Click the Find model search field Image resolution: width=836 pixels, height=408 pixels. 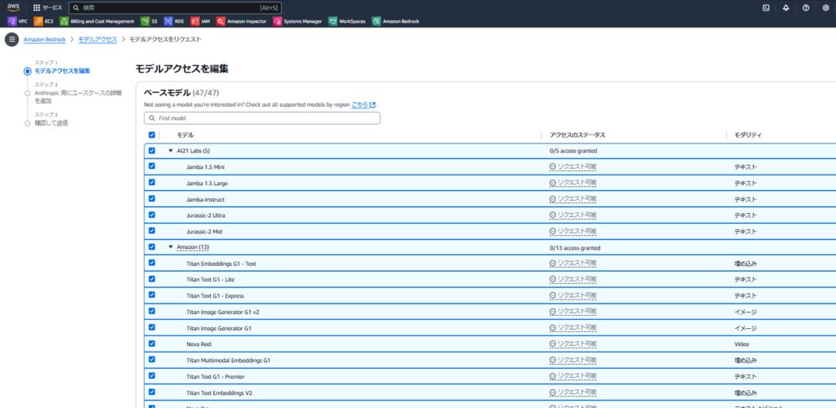coord(262,118)
